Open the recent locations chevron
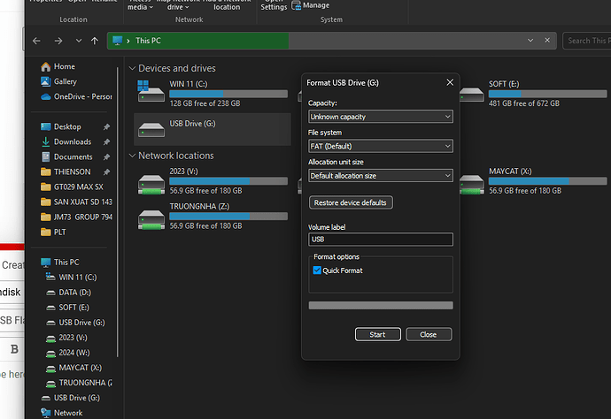The image size is (611, 419). [x=79, y=41]
